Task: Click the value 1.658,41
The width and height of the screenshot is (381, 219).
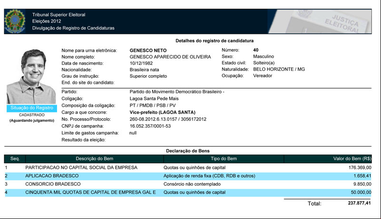Action: point(362,176)
